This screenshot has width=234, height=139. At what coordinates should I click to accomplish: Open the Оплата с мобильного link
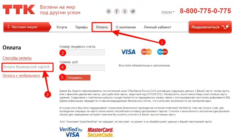tap(21, 76)
